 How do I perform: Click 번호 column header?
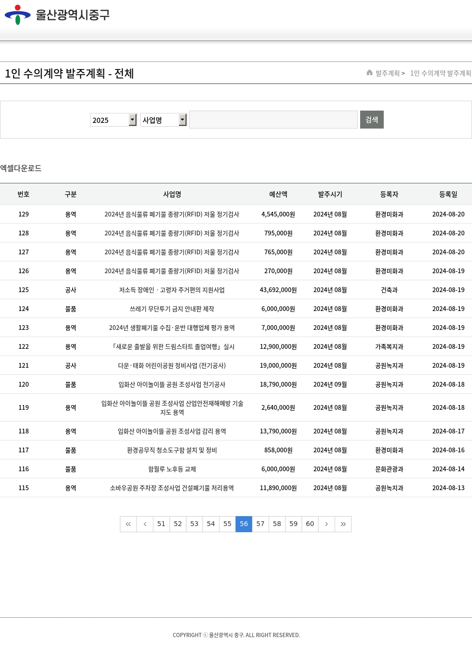24,194
